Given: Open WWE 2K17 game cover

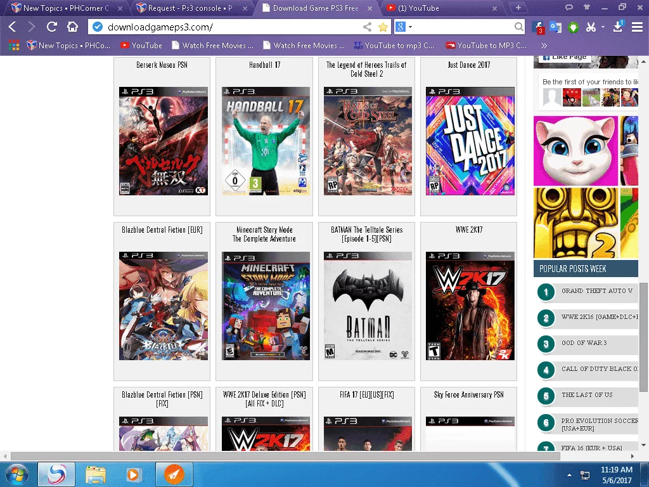Looking at the screenshot, I should [470, 306].
